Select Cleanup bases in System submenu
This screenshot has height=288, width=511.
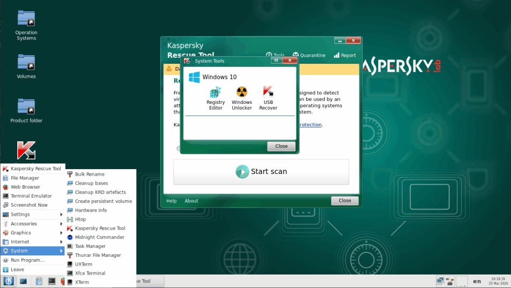click(101, 183)
